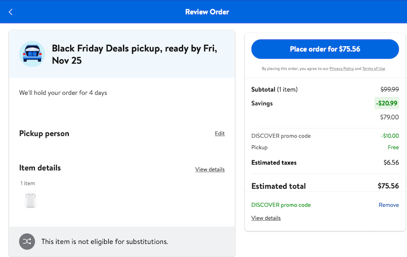Click the Estimated total label
Screen dimensions: 407x257
pos(278,186)
